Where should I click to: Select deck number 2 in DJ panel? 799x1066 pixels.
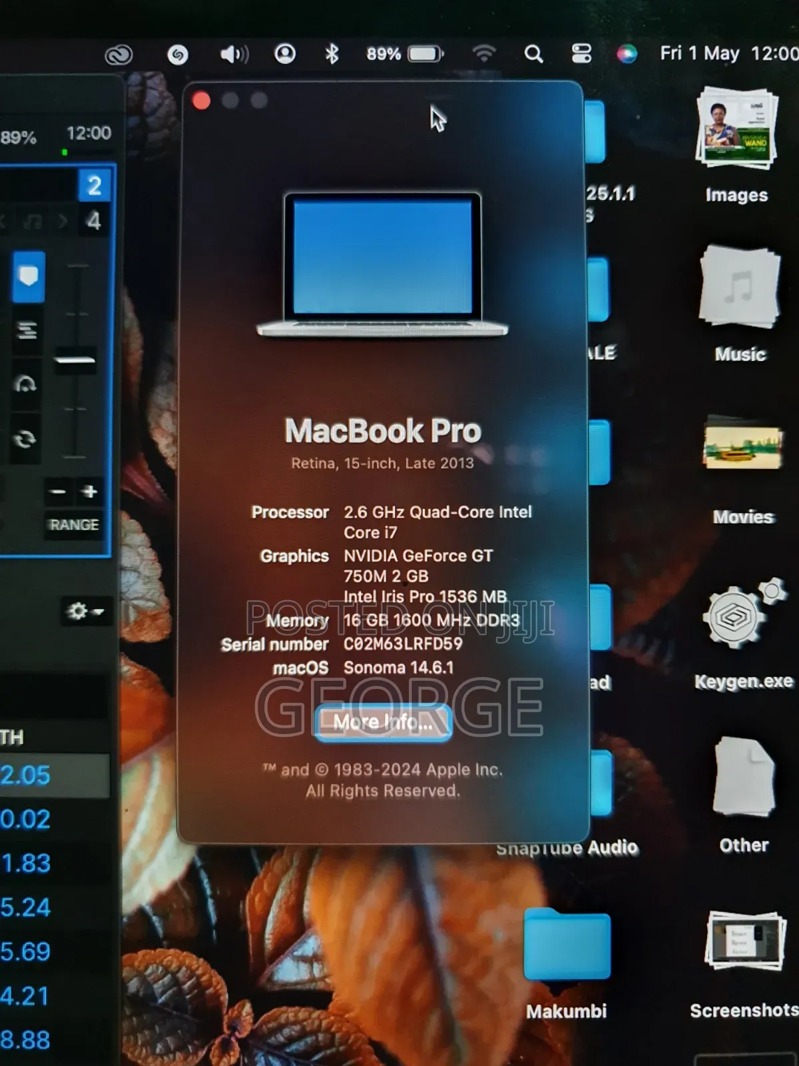pyautogui.click(x=94, y=185)
